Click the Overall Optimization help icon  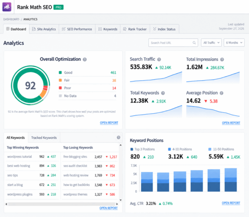pyautogui.click(x=85, y=59)
